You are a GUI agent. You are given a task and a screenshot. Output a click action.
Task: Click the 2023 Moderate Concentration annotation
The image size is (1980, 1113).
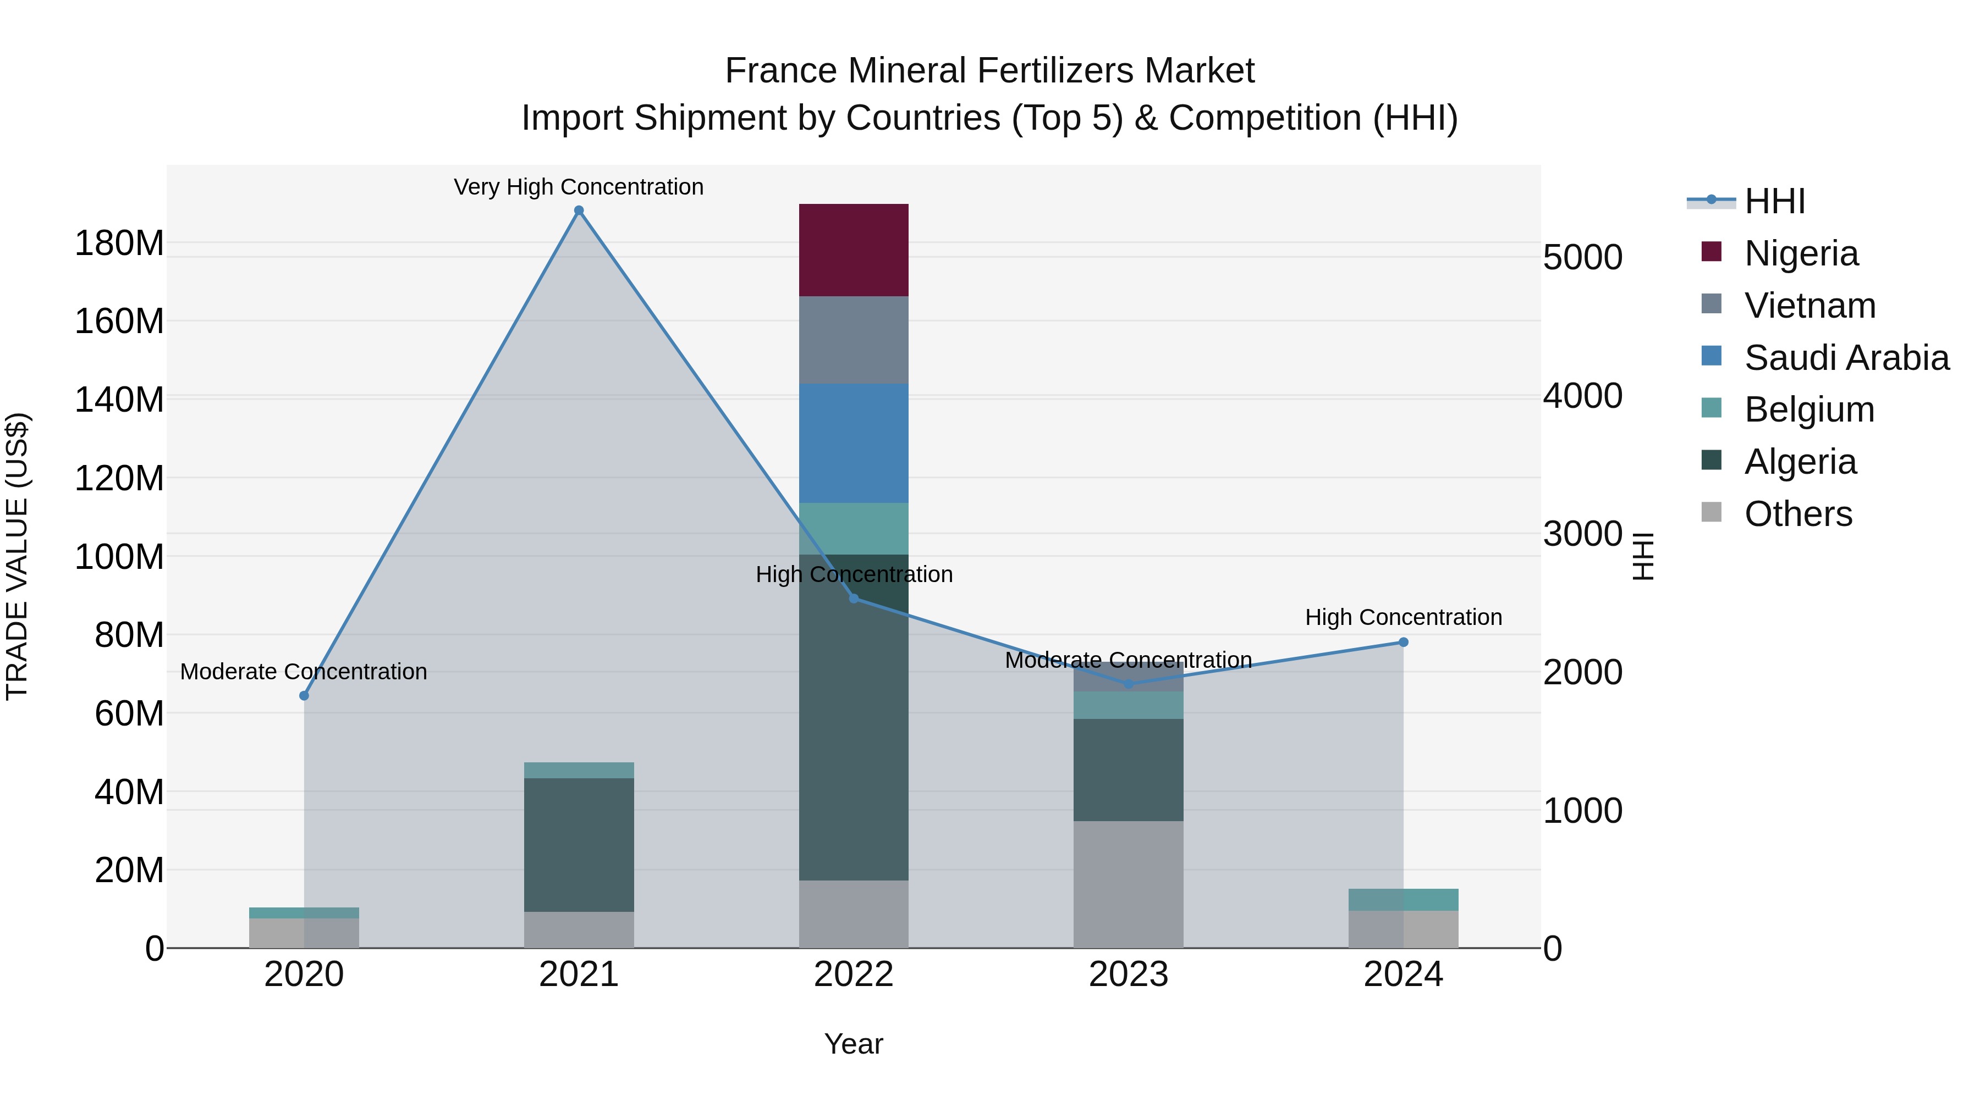(1129, 660)
